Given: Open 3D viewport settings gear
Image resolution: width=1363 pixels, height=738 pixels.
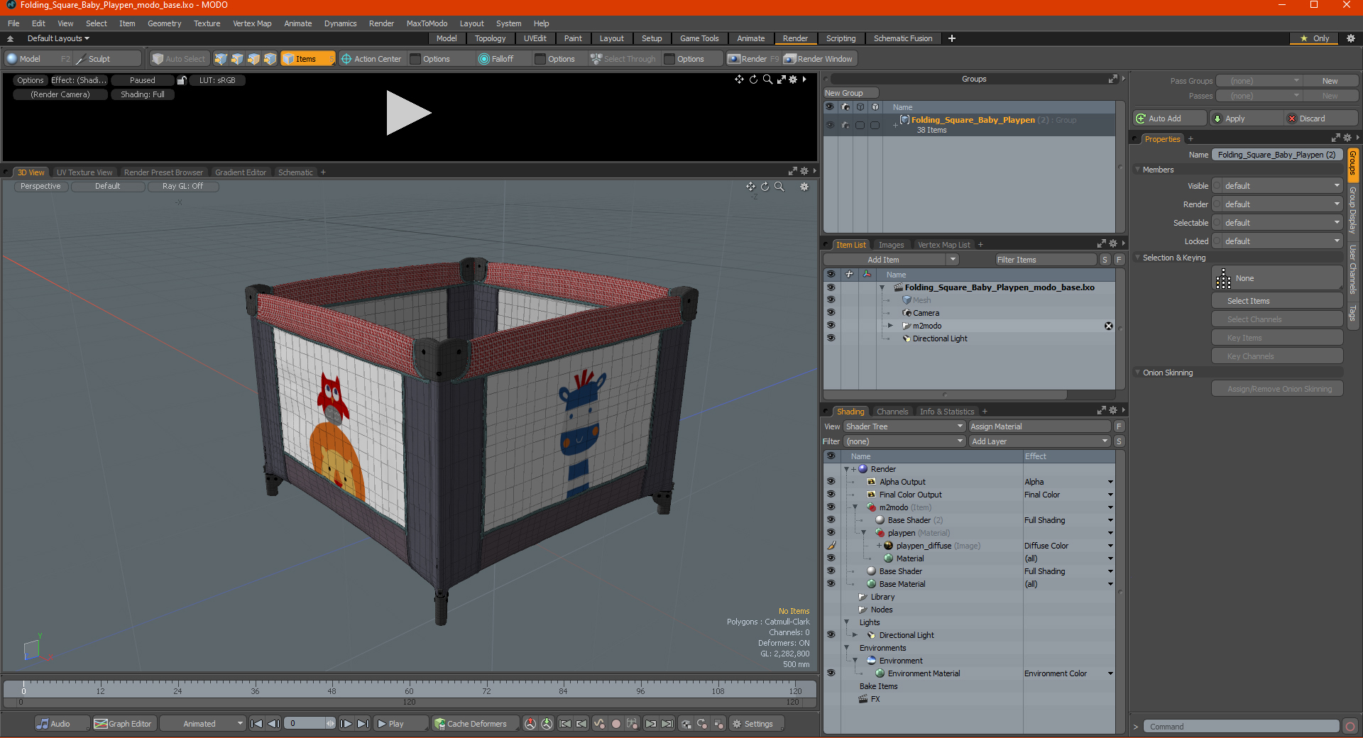Looking at the screenshot, I should coord(804,187).
